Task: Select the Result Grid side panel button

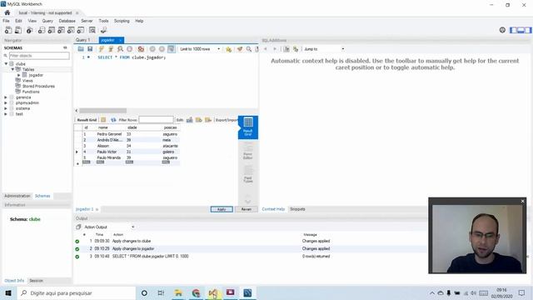Action: coord(248,127)
